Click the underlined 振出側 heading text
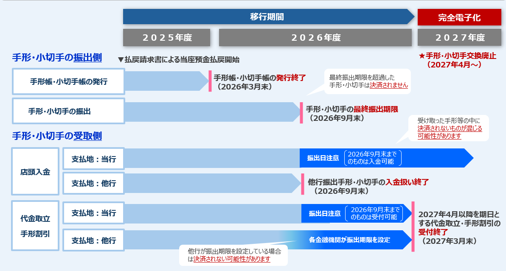Viewport: 506px width, 271px height. (x=87, y=58)
